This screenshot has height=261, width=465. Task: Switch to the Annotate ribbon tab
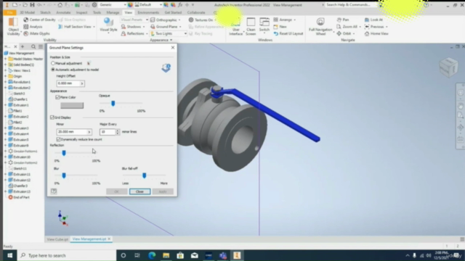(63, 12)
